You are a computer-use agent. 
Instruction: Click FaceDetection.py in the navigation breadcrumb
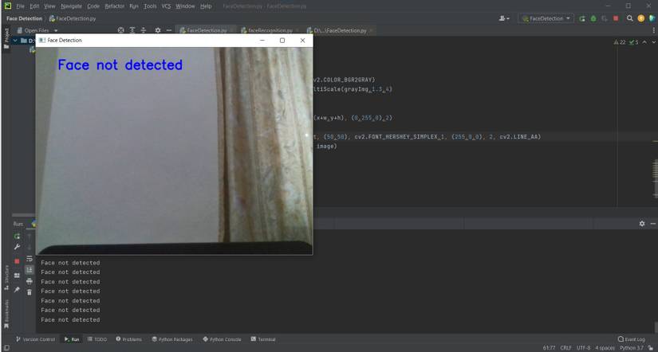point(73,18)
